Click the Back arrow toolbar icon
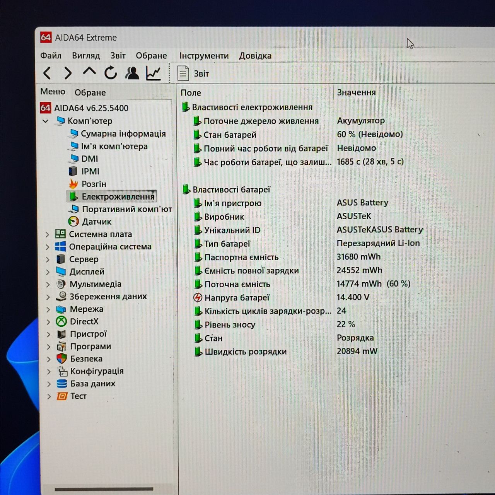This screenshot has height=495, width=495. click(x=47, y=73)
